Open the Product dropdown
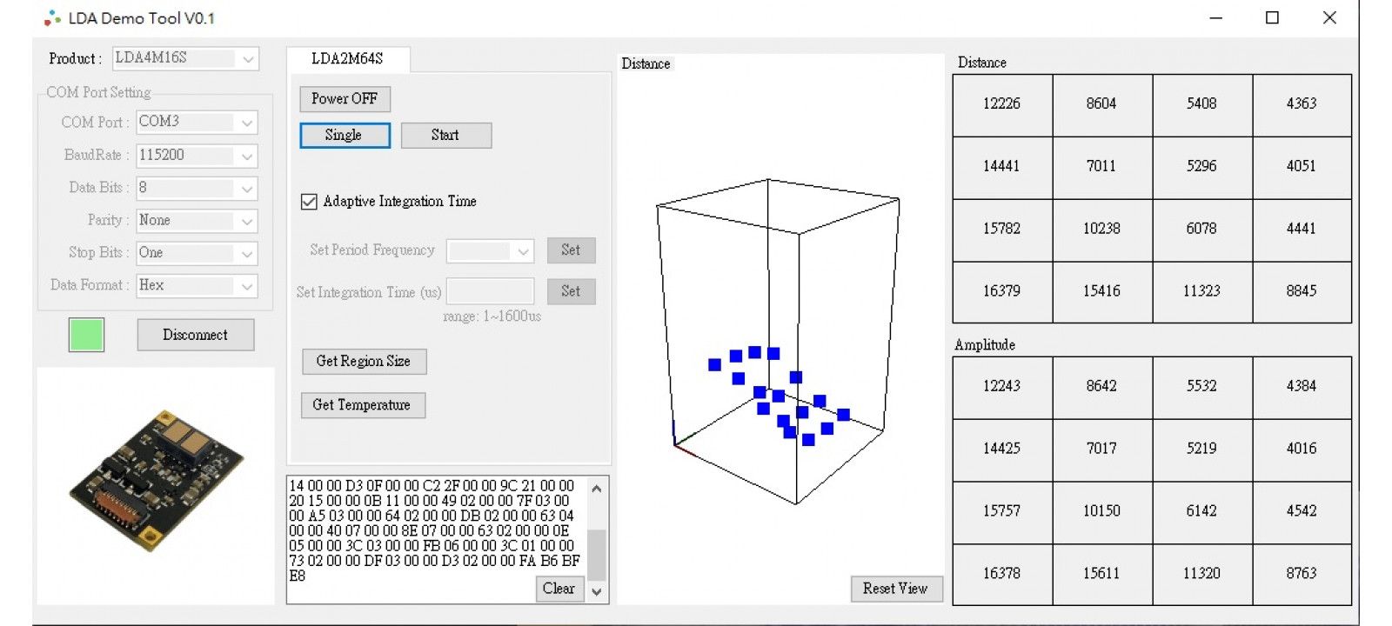1392x626 pixels. coord(248,59)
